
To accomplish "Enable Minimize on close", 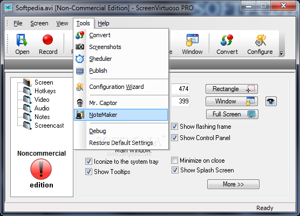I will 174,161.
